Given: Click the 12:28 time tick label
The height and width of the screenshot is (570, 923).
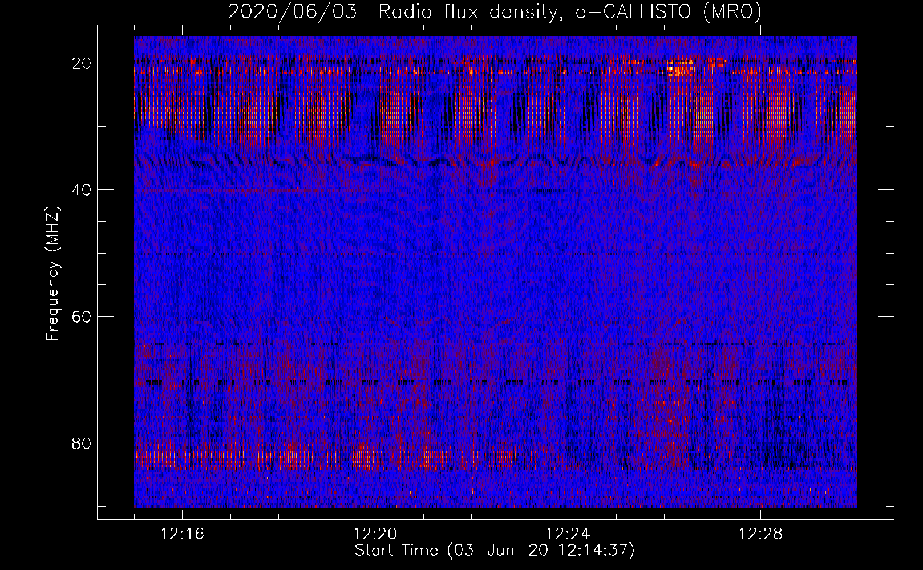Looking at the screenshot, I should point(760,534).
